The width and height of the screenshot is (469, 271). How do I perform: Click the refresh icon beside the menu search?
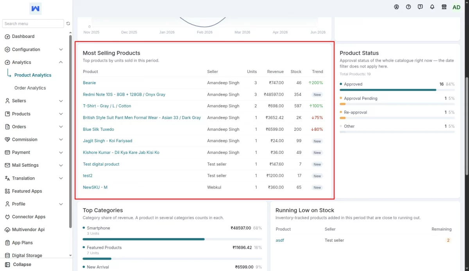tap(68, 24)
